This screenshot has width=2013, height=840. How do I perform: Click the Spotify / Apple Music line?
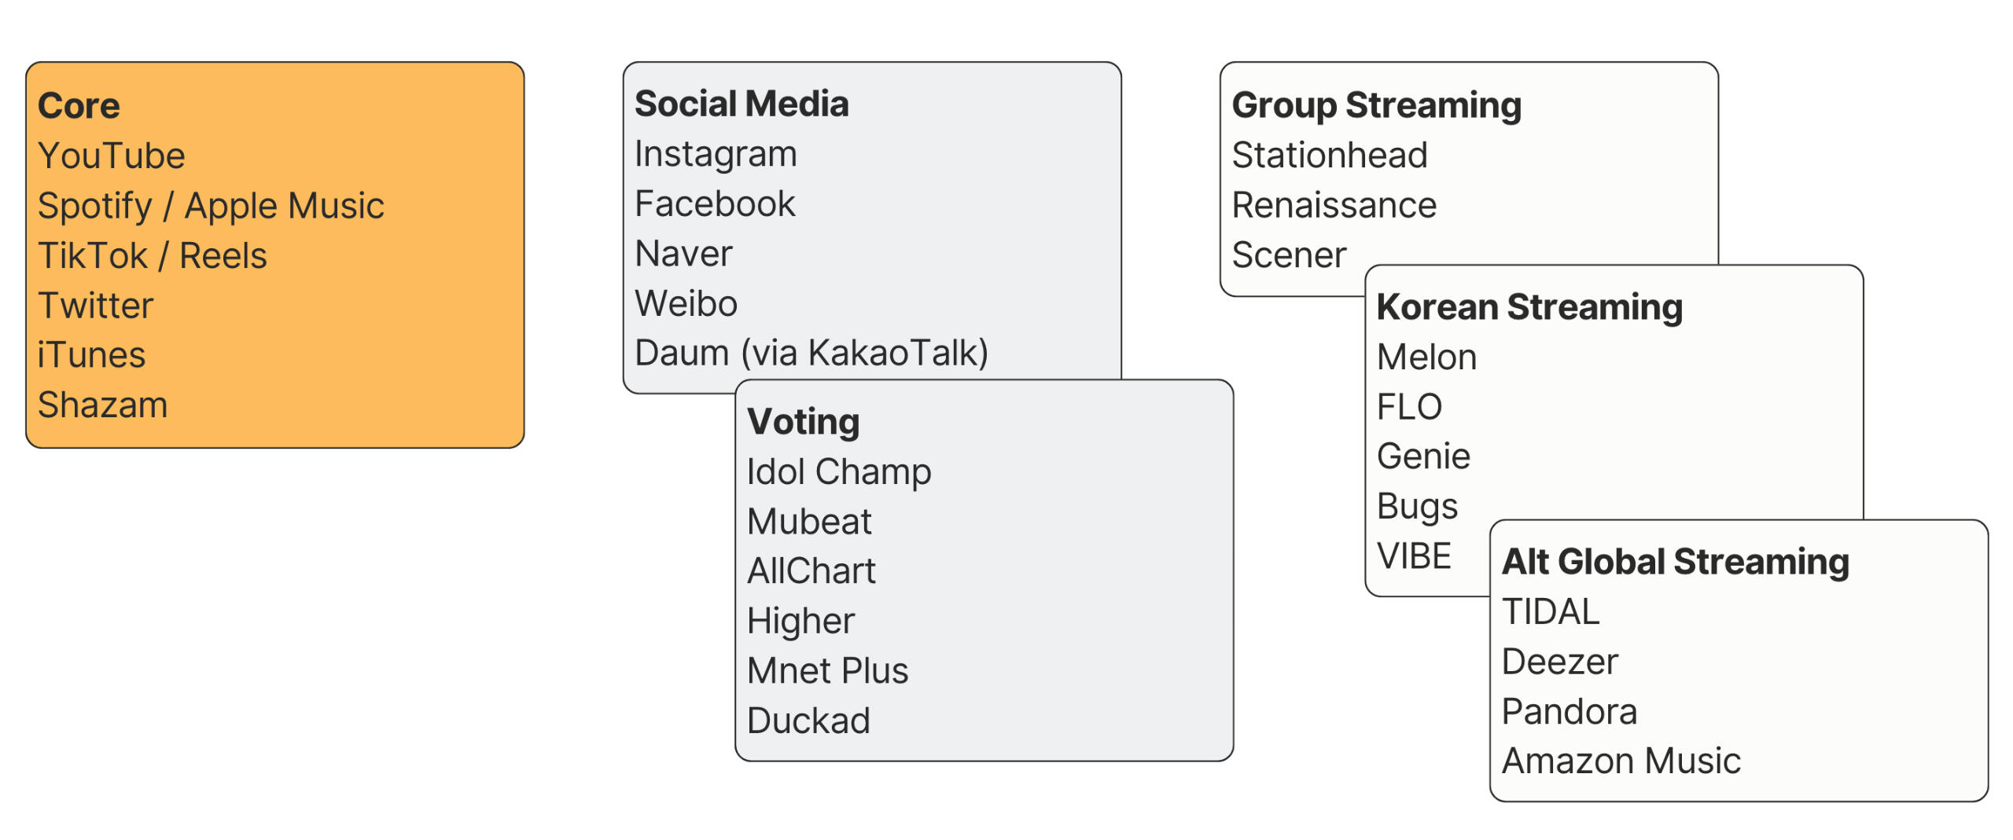[211, 206]
